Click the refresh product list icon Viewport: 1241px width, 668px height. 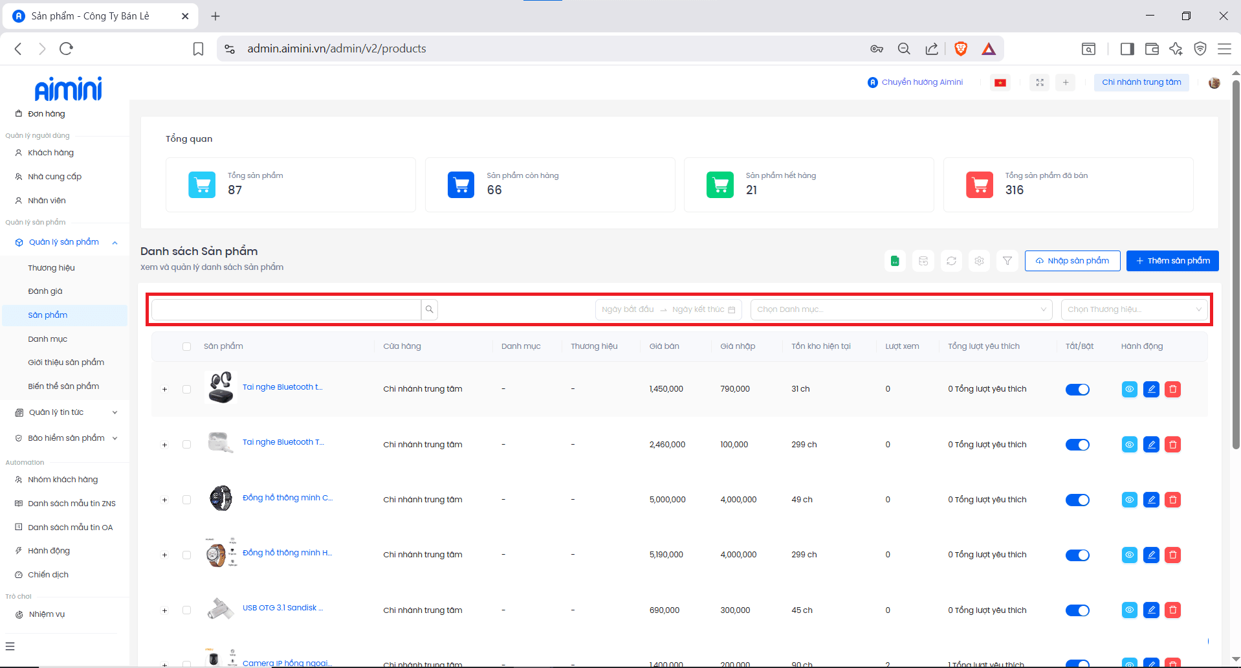(x=951, y=261)
